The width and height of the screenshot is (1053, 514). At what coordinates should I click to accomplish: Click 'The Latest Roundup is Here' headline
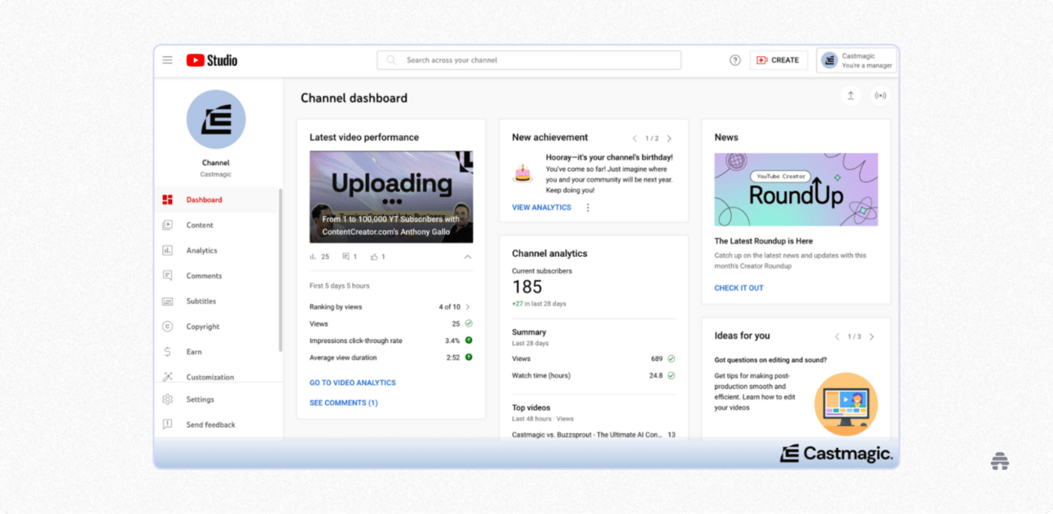[x=764, y=241]
